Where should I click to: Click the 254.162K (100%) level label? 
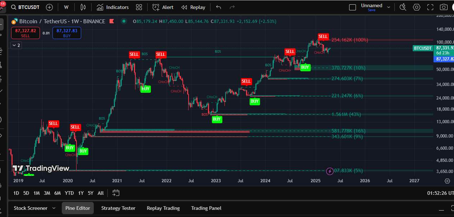349,40
